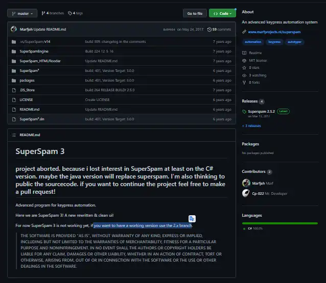Select the keypress topic tag
The width and height of the screenshot is (326, 283).
pos(274,42)
